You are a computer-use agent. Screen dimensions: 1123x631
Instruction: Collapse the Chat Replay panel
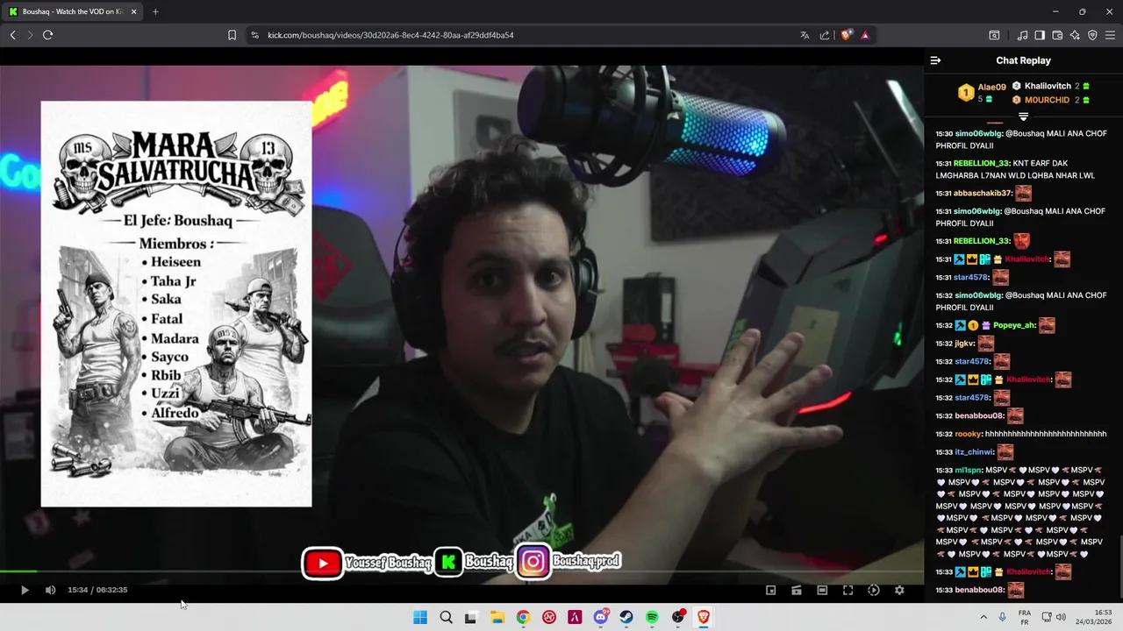click(935, 60)
